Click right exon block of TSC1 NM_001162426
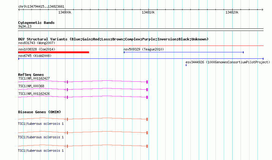272x160 pixels. [x=147, y=97]
